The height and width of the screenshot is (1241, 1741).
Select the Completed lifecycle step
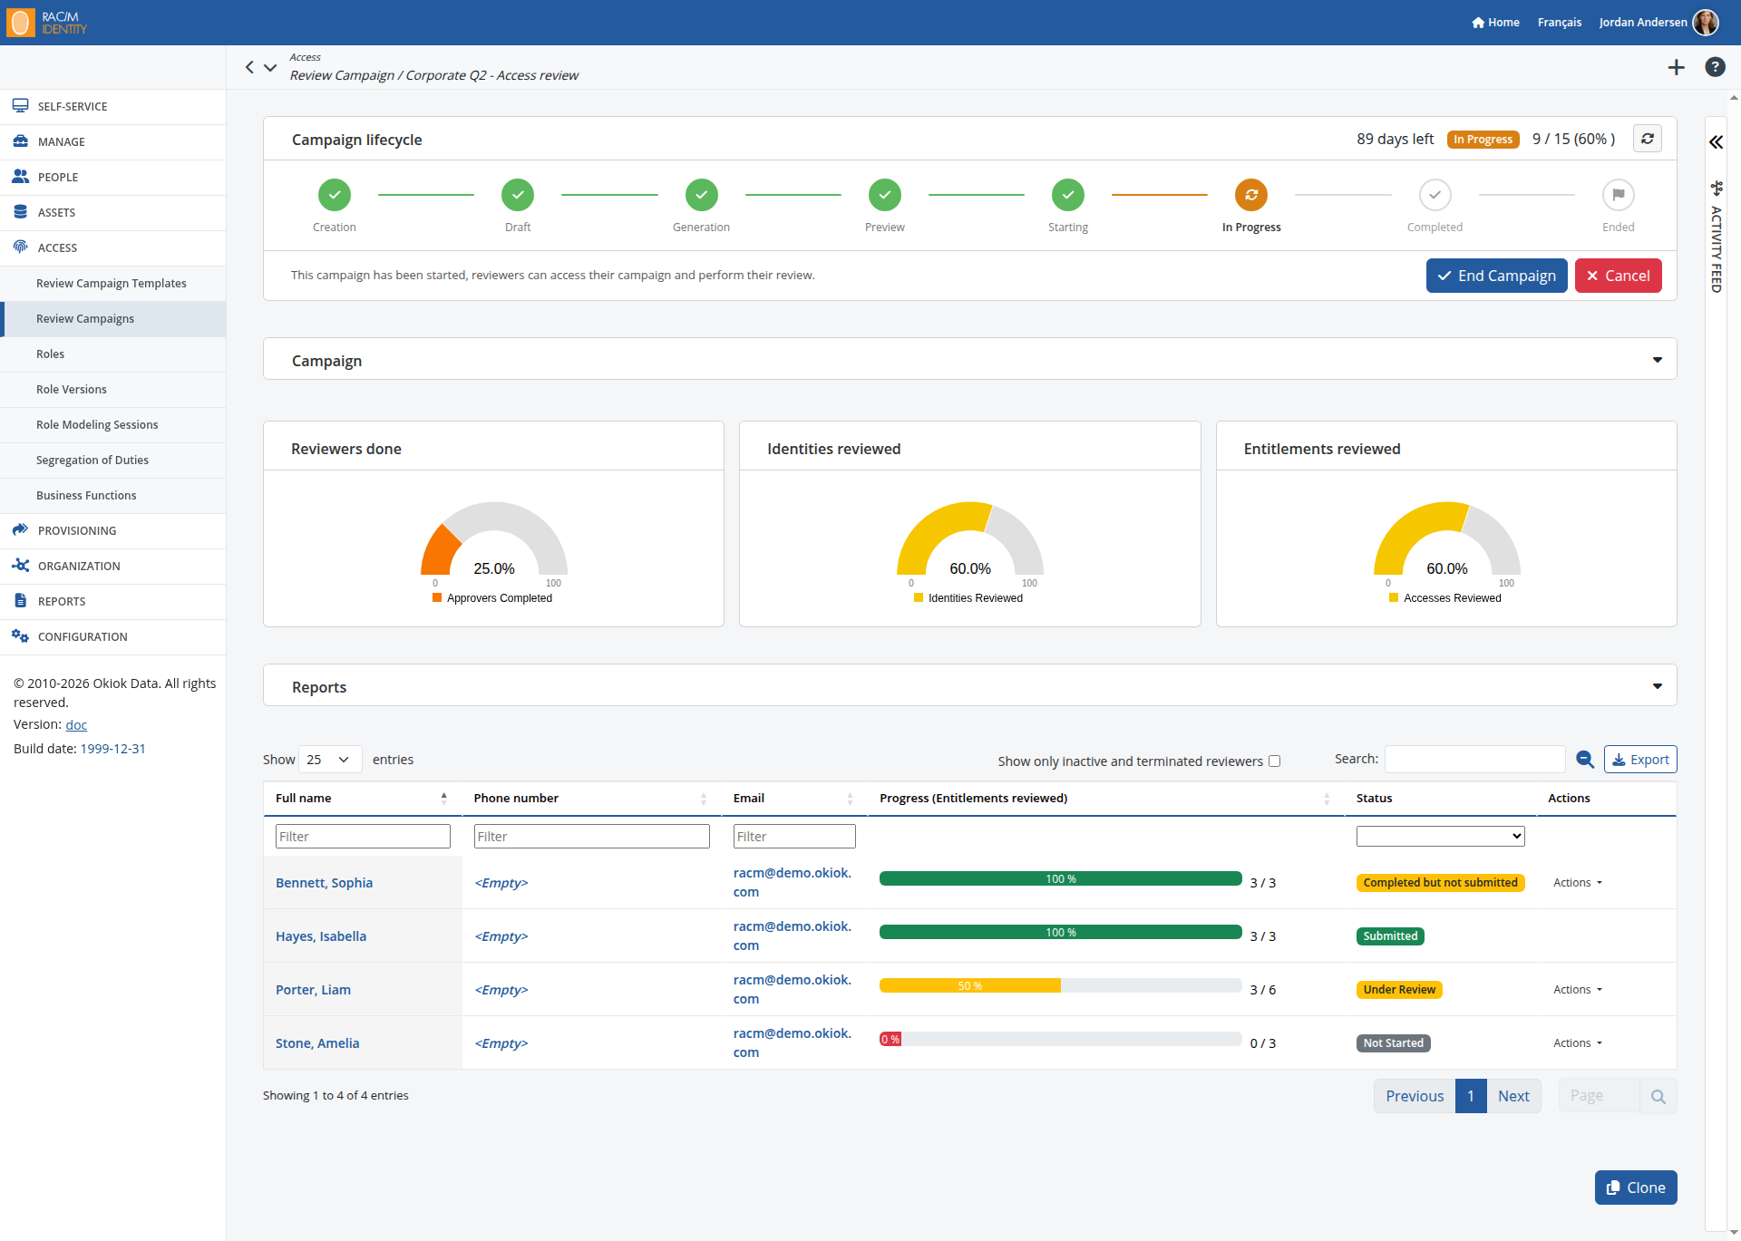(1435, 195)
